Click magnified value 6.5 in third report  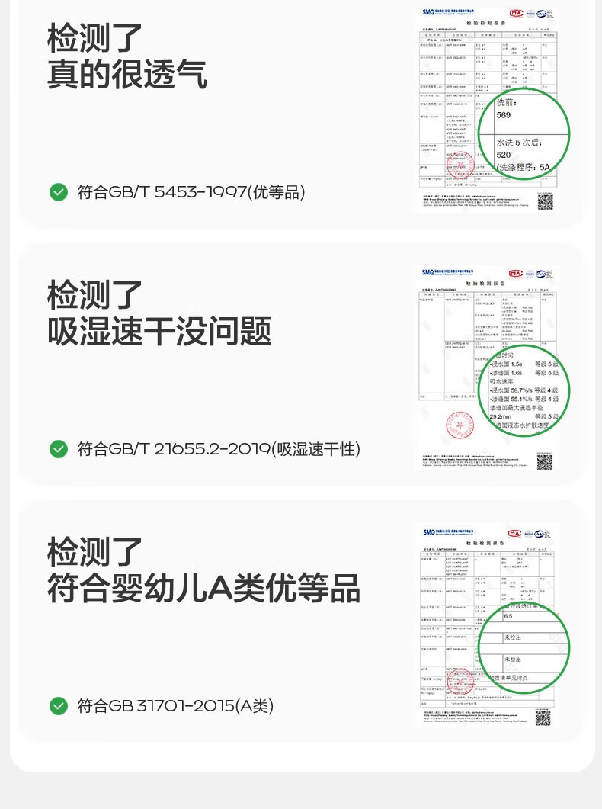[508, 616]
